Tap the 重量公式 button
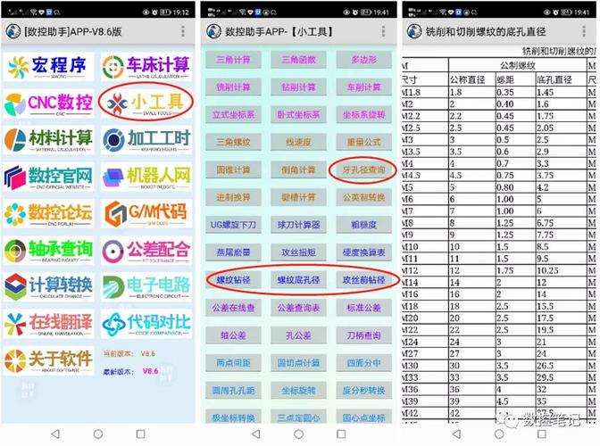The height and width of the screenshot is (446, 600). (364, 142)
